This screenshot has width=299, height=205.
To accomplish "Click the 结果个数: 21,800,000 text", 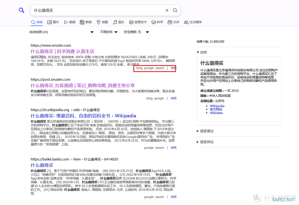I will click(x=210, y=42).
